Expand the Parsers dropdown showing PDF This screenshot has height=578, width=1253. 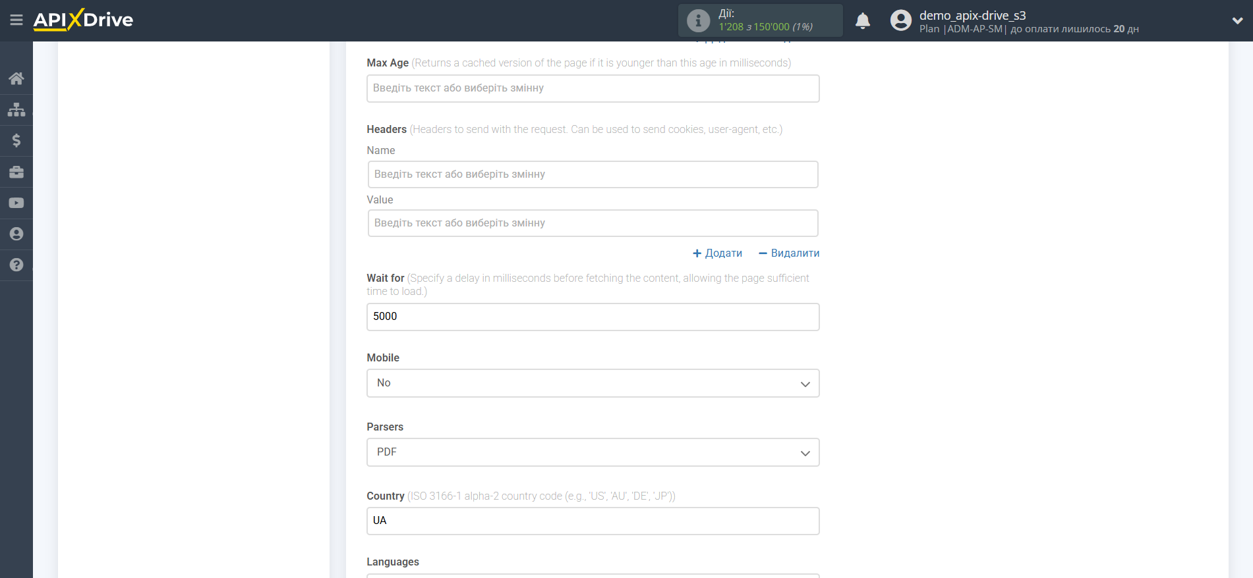click(x=593, y=452)
